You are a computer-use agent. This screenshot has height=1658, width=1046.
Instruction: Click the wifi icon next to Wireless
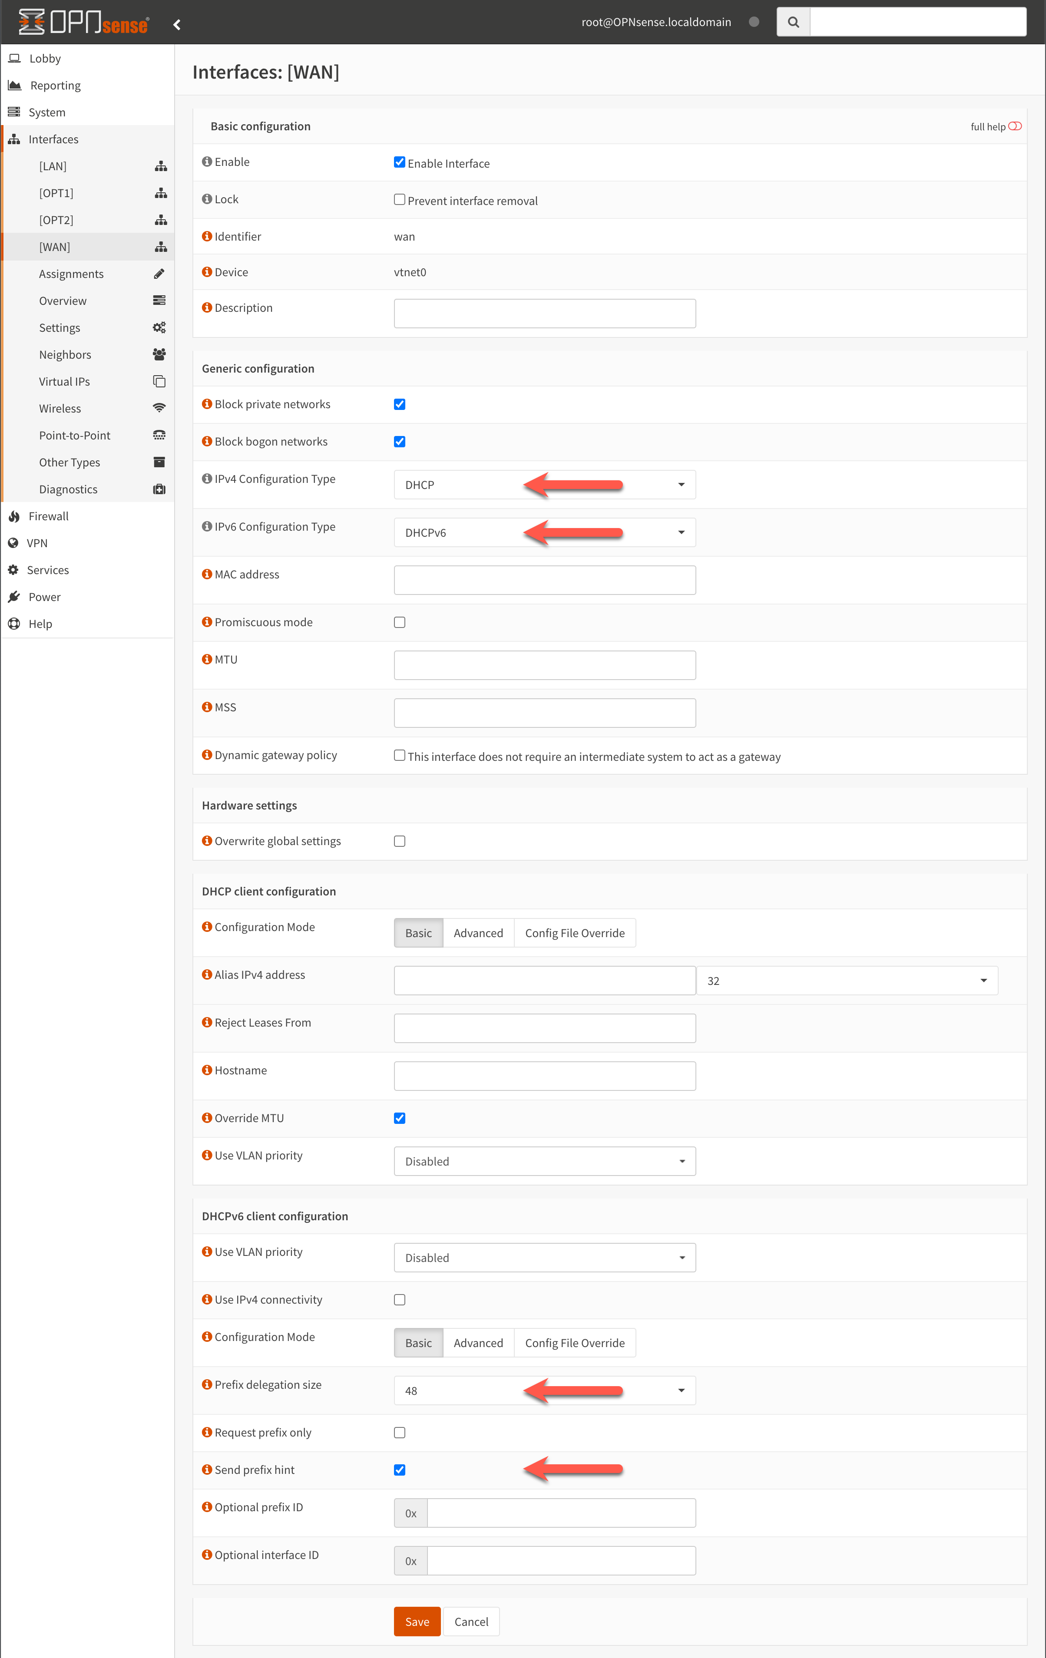tap(159, 408)
